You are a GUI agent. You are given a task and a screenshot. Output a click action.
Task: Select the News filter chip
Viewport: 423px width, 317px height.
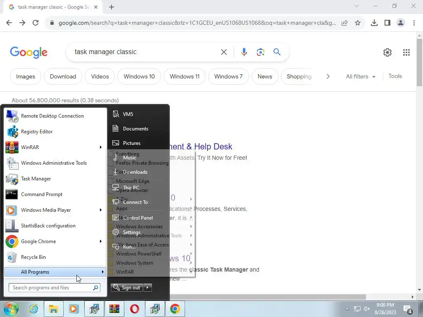[265, 76]
